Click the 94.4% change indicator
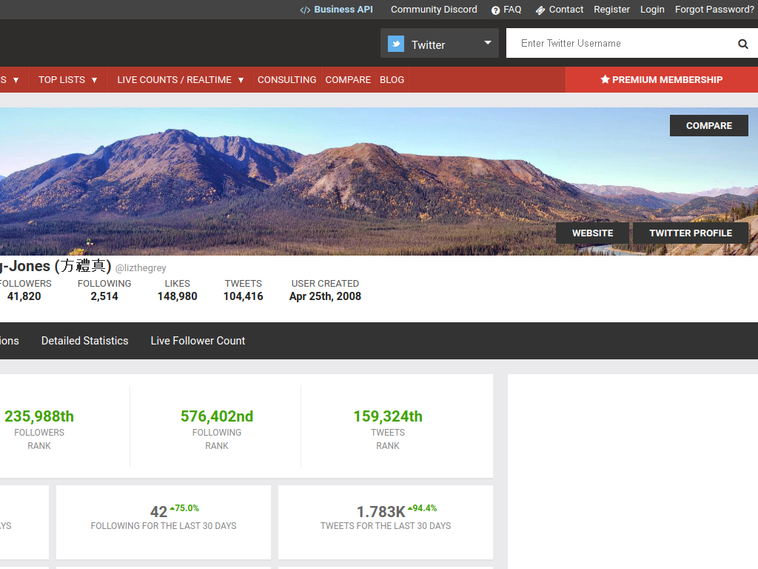Viewport: 758px width, 569px height. pos(422,508)
